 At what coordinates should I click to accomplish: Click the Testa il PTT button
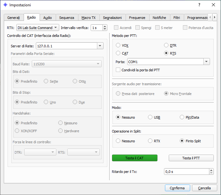[191, 158]
